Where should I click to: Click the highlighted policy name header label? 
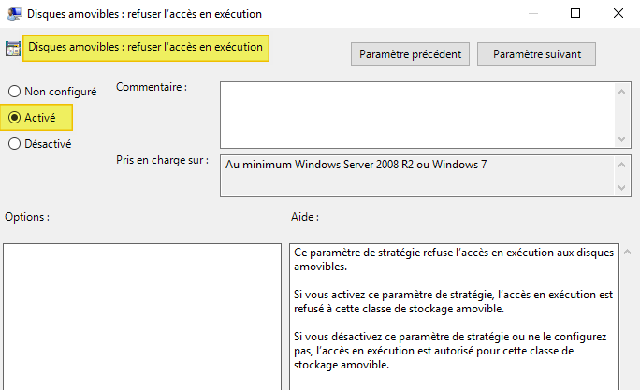coord(146,47)
